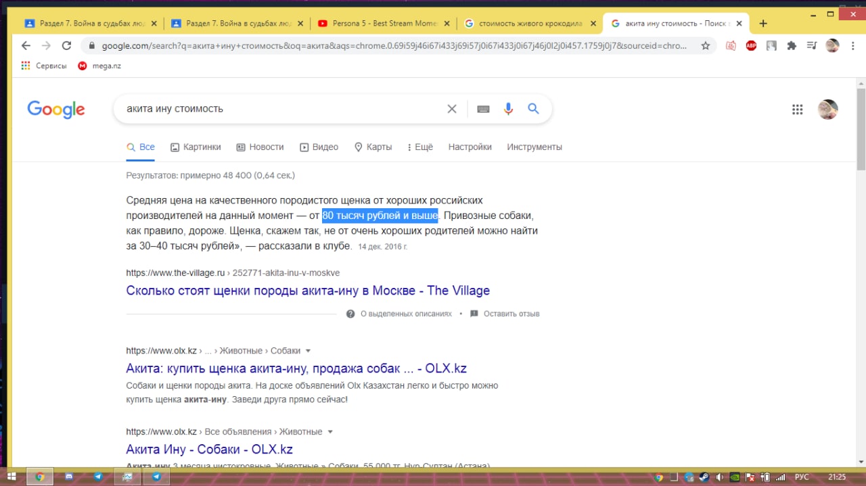Click the taskbar clock showing 21:25
The image size is (866, 486).
click(x=837, y=477)
